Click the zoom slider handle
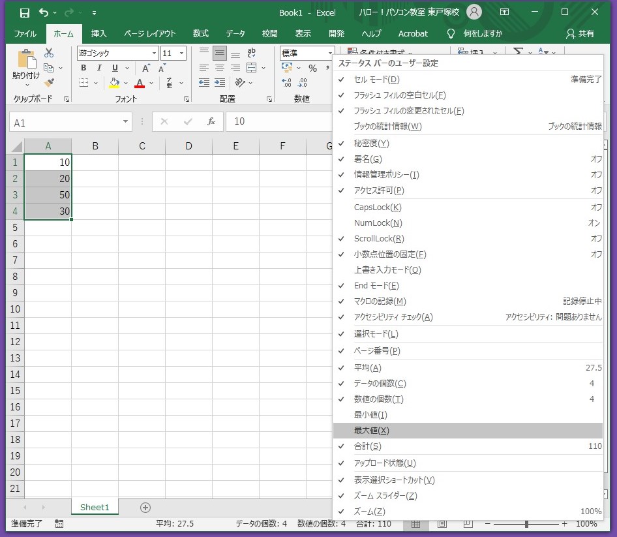Viewport: 617px width, 537px height. coord(526,524)
